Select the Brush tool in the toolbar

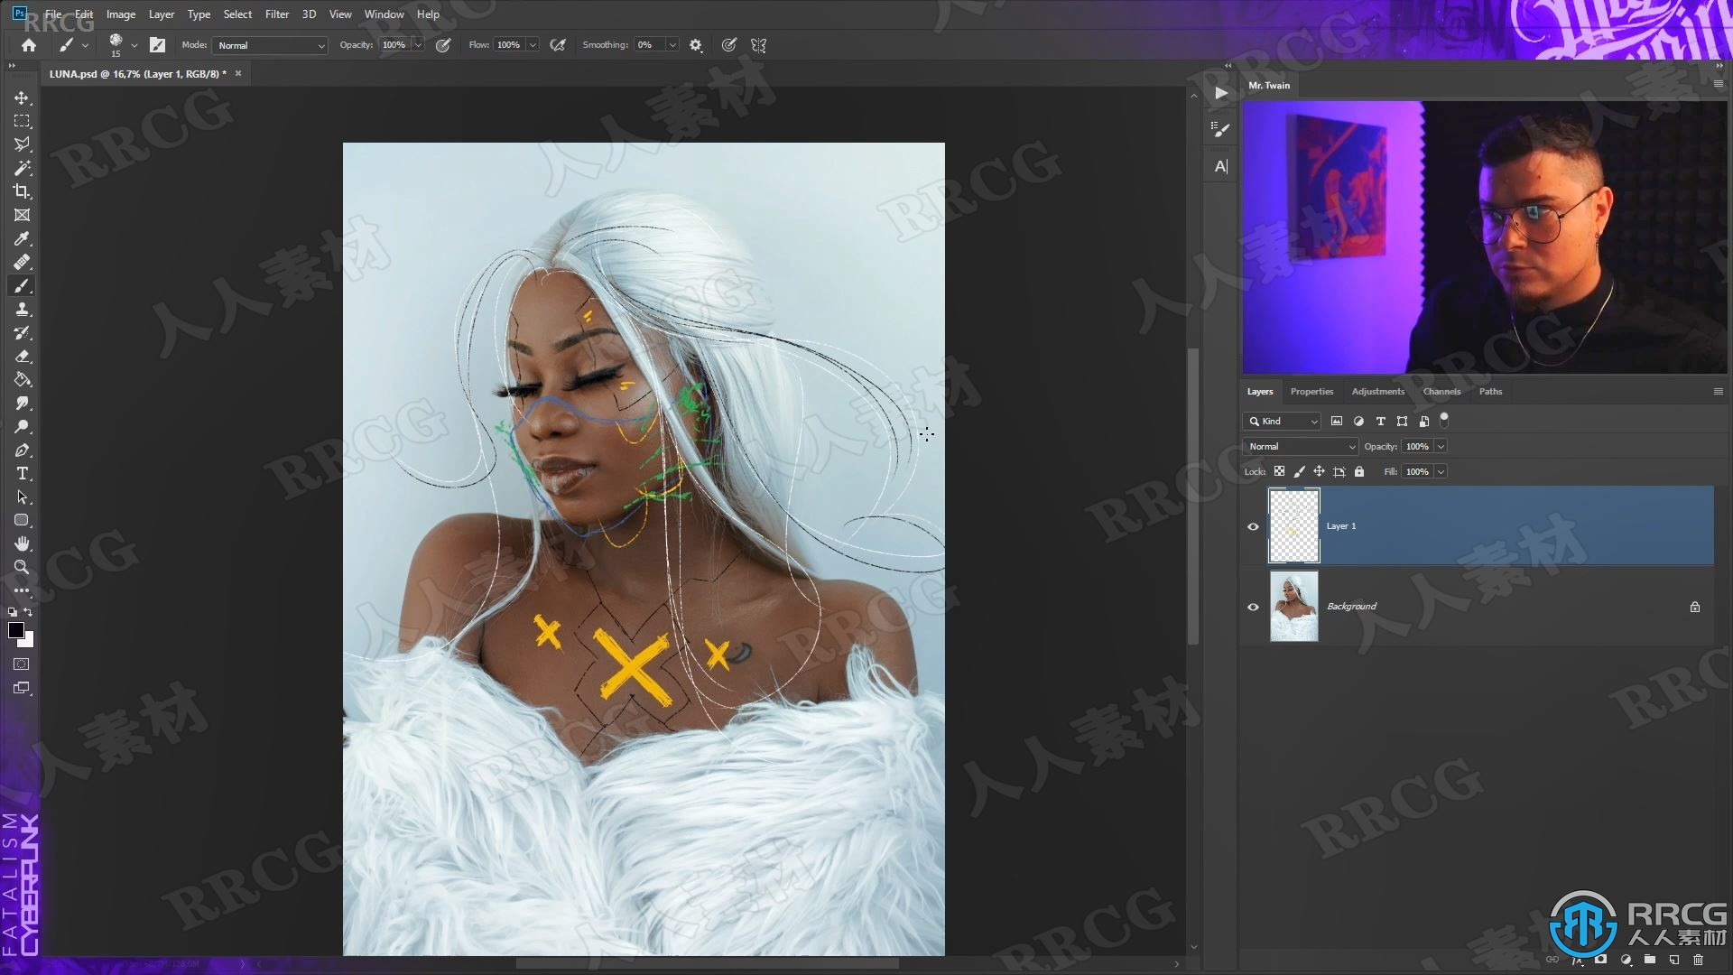coord(22,285)
